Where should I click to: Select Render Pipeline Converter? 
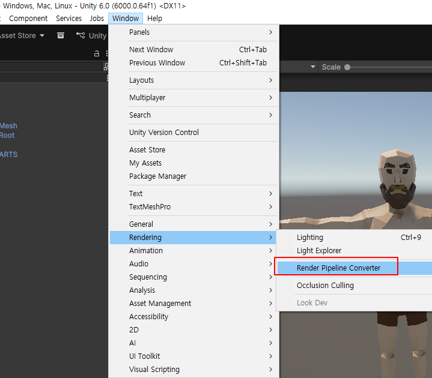(338, 268)
